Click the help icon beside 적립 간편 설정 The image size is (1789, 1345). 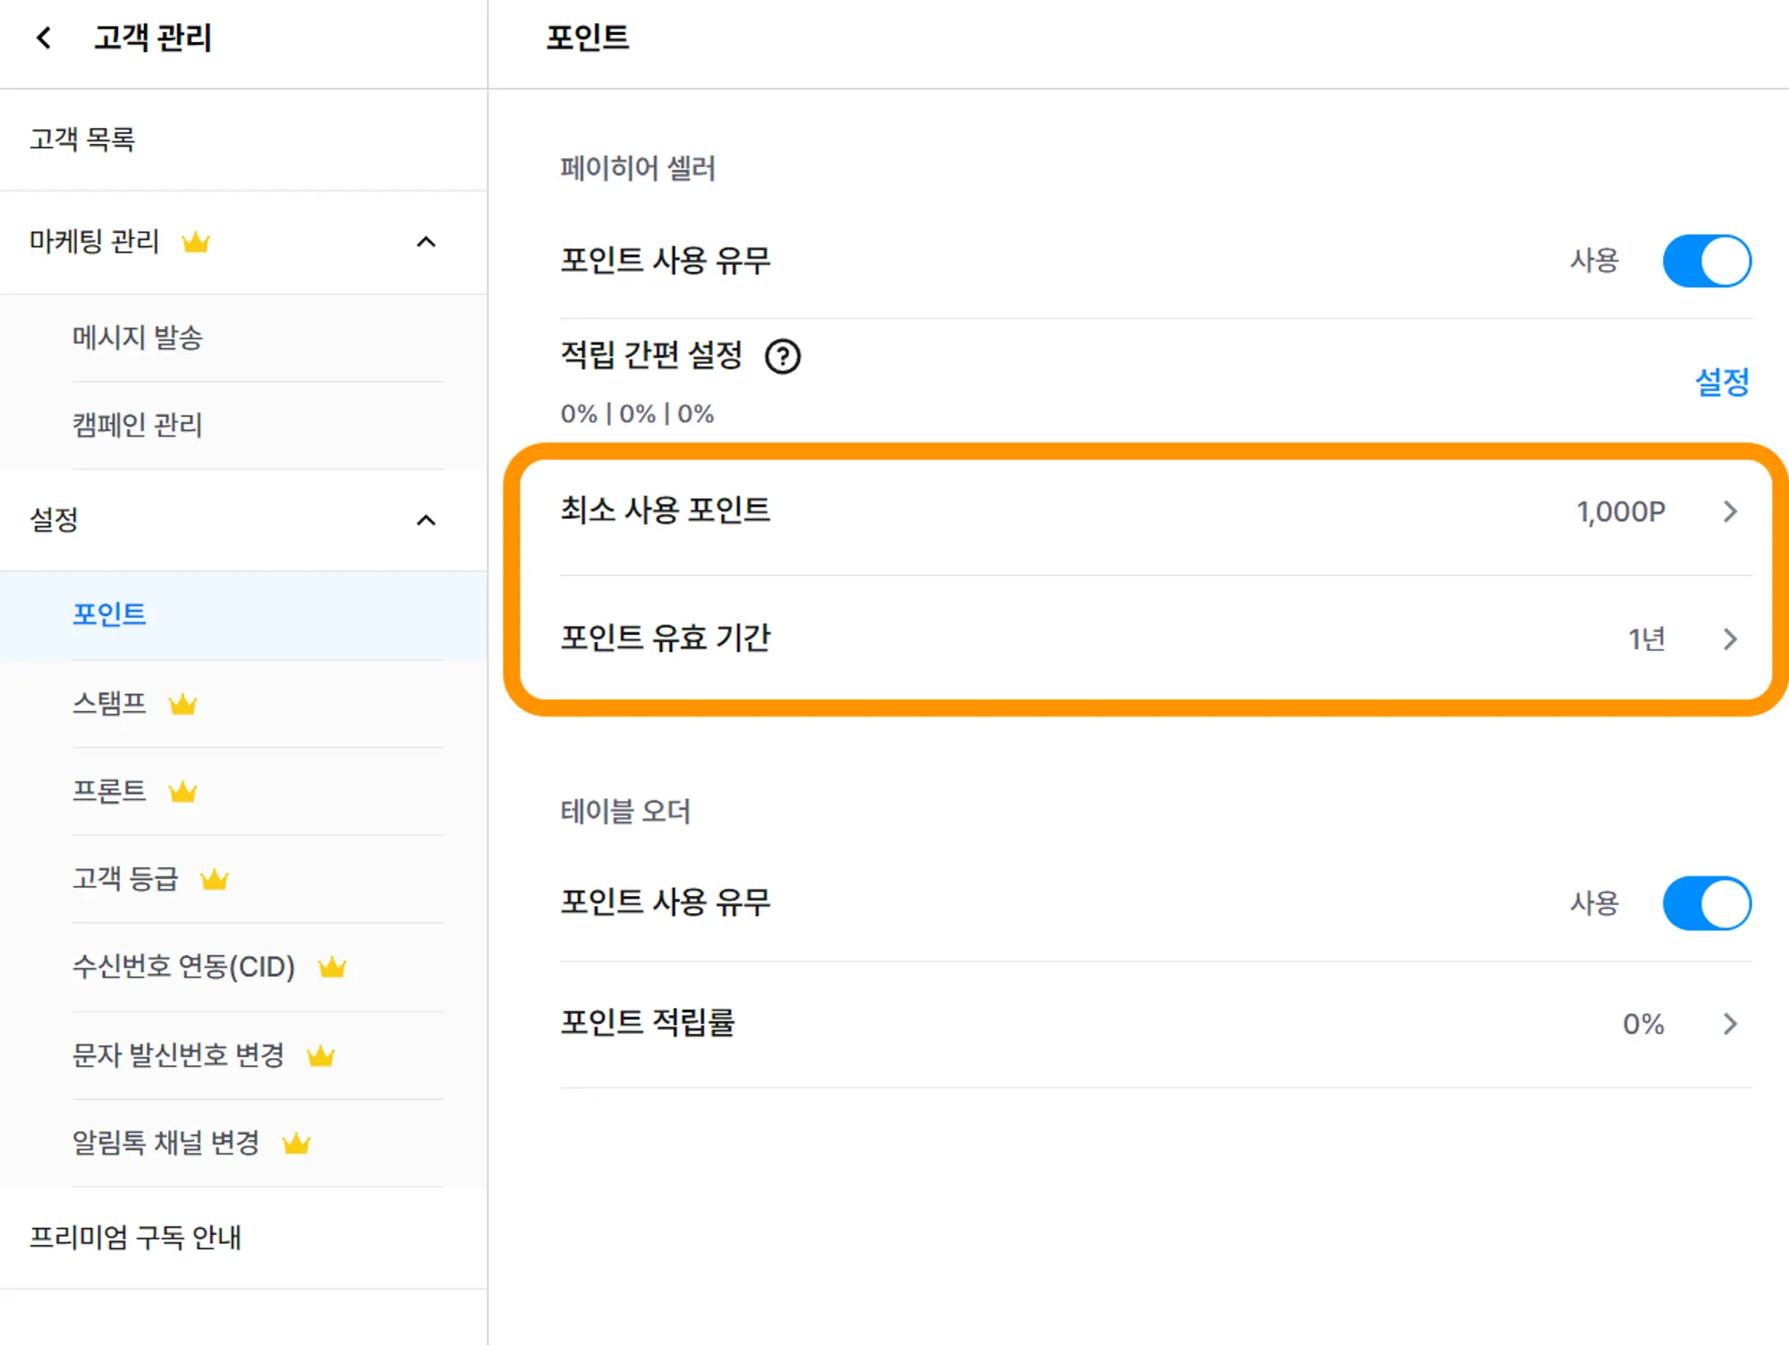click(x=783, y=357)
